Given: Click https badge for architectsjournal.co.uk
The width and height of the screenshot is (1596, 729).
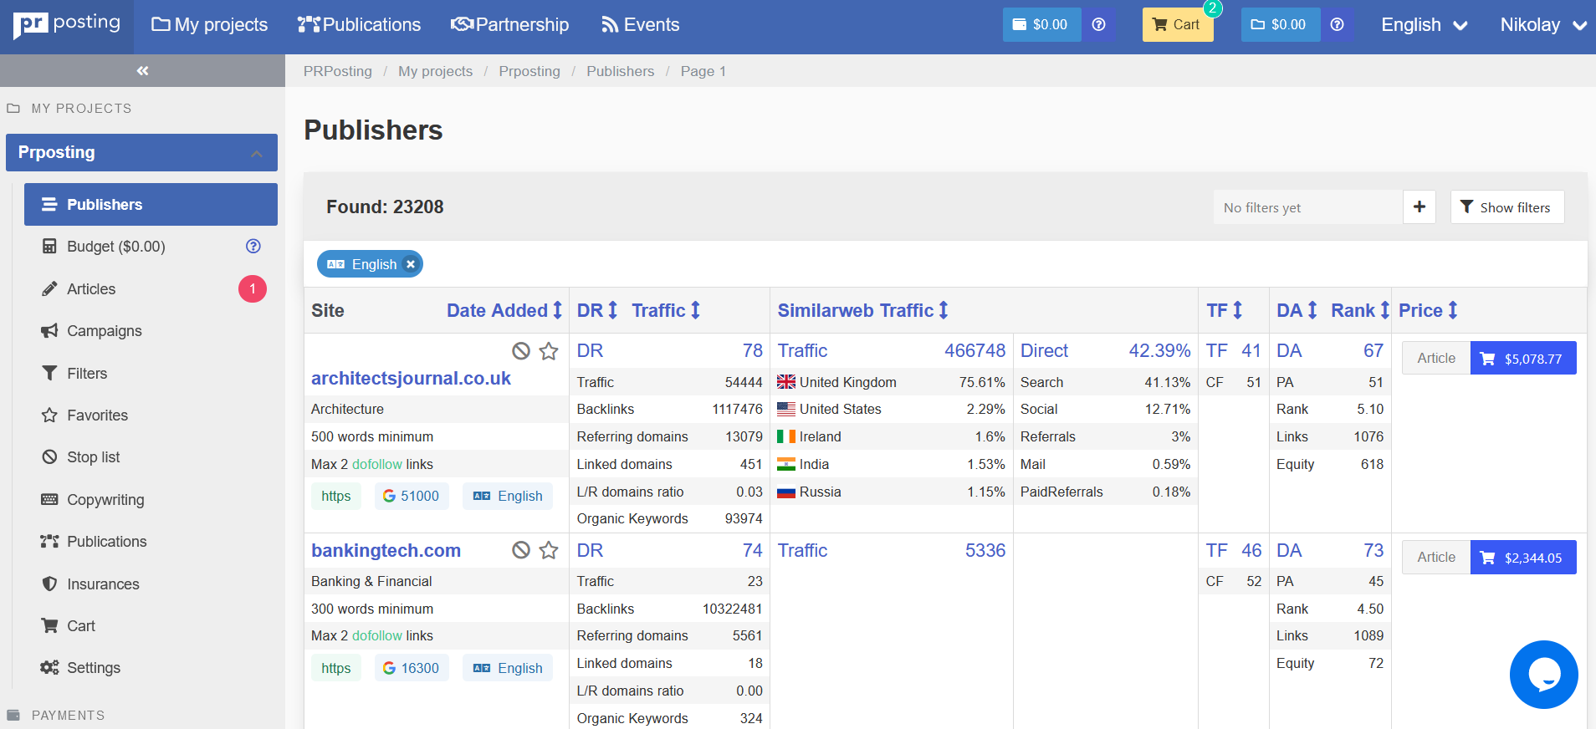Looking at the screenshot, I should 336,496.
